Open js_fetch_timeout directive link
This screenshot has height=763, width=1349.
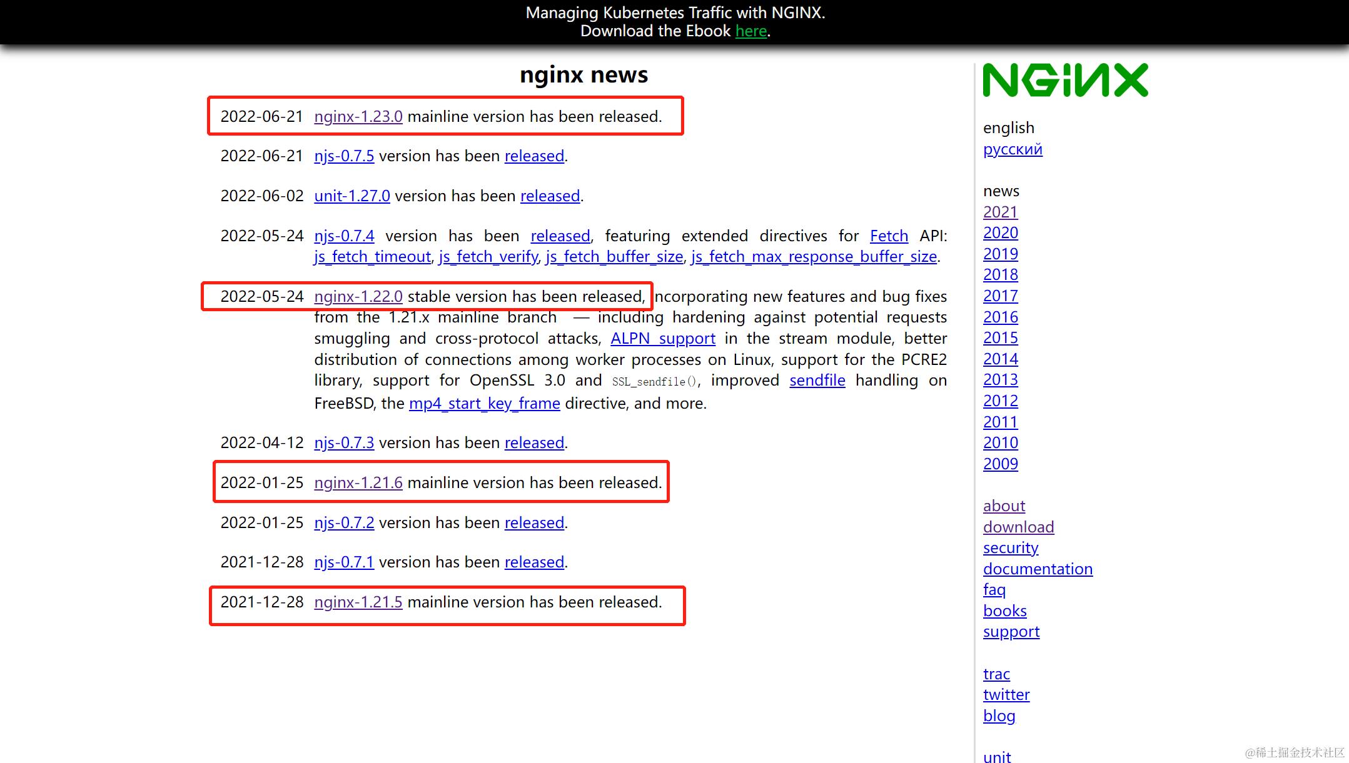[372, 257]
